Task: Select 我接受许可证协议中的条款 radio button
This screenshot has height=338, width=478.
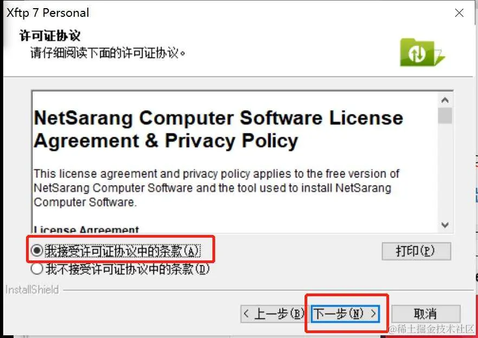Action: pyautogui.click(x=37, y=251)
